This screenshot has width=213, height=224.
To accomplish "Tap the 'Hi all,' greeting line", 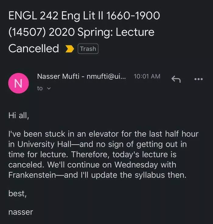I will tap(19, 115).
